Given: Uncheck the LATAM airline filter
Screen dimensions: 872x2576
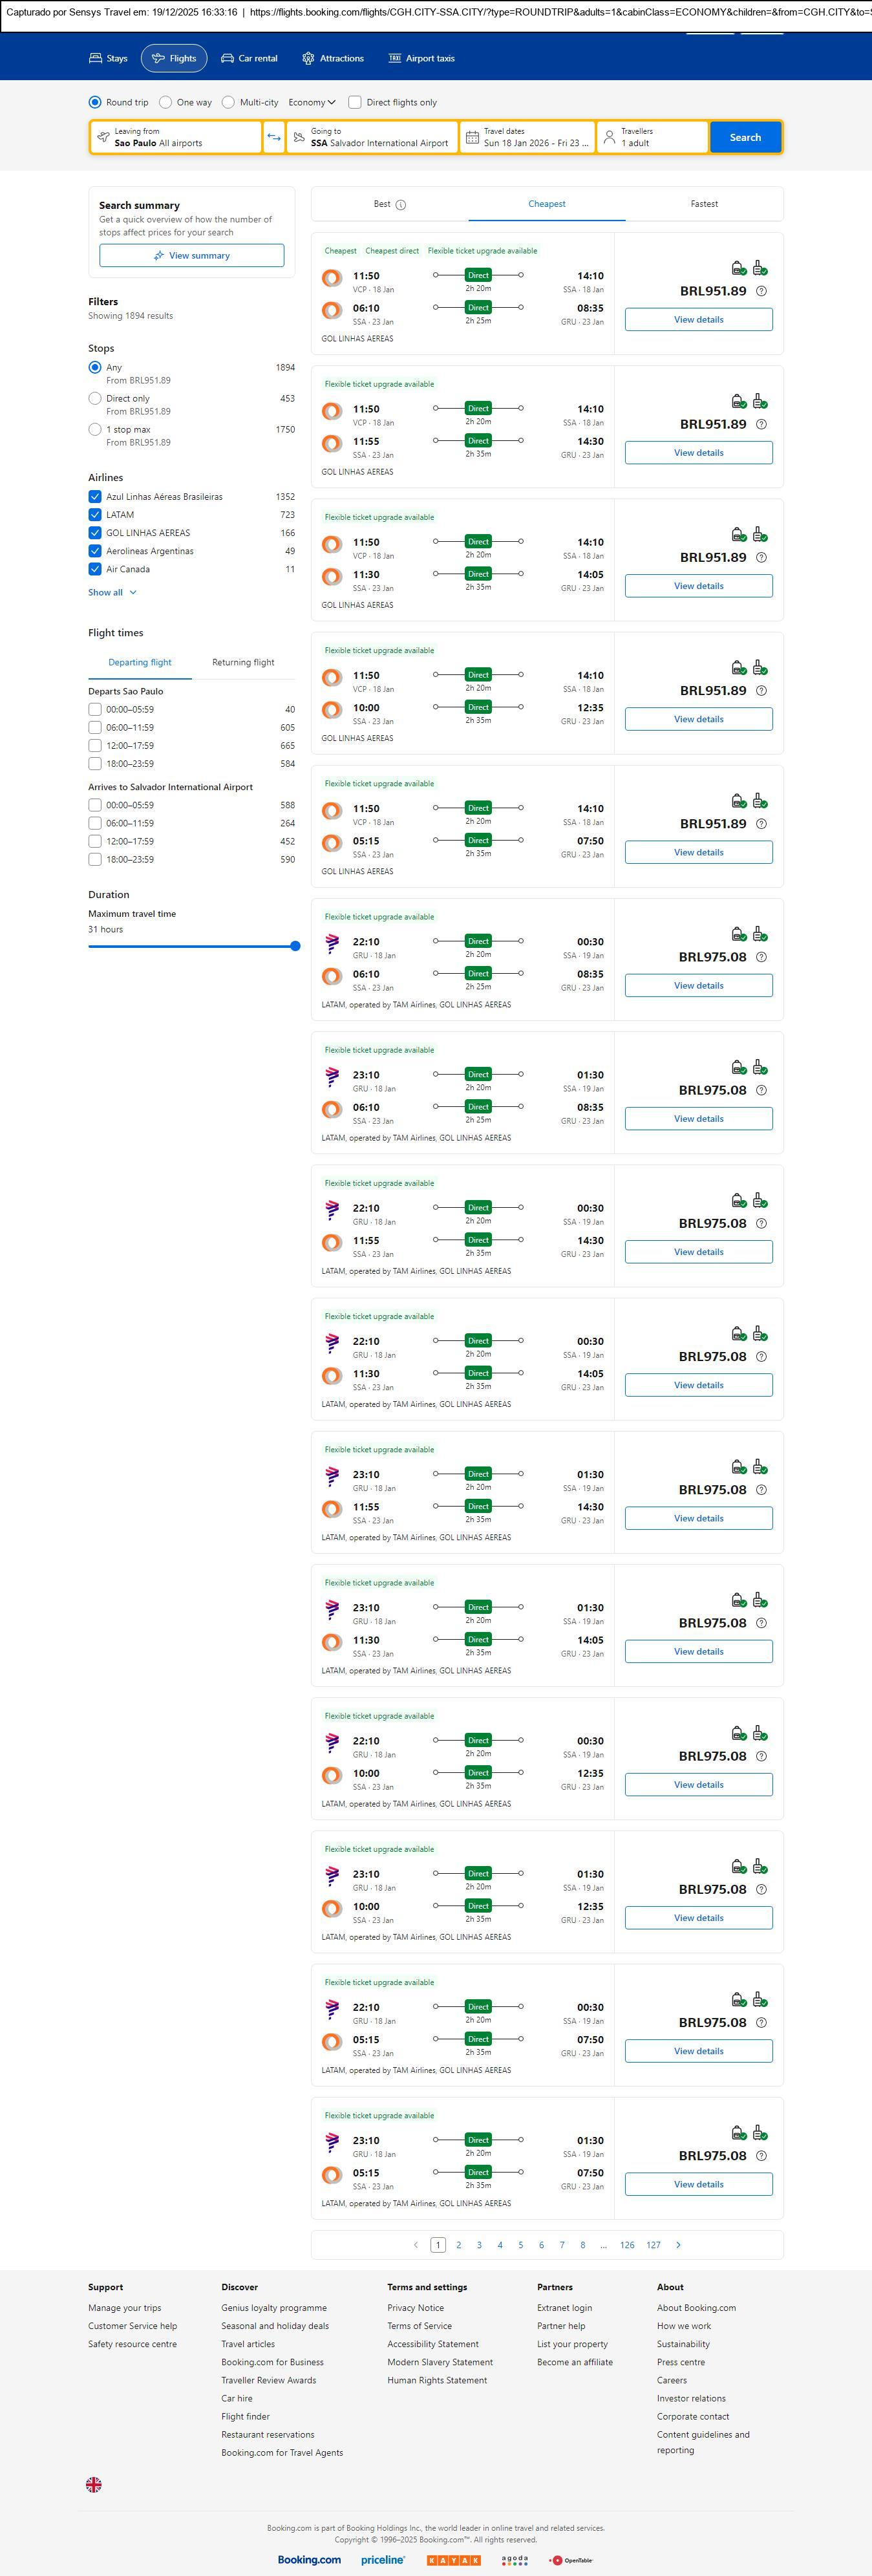Looking at the screenshot, I should 95,515.
